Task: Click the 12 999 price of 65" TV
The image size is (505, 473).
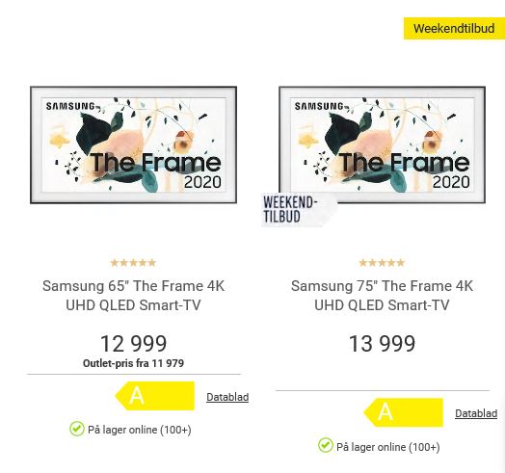Action: [133, 344]
